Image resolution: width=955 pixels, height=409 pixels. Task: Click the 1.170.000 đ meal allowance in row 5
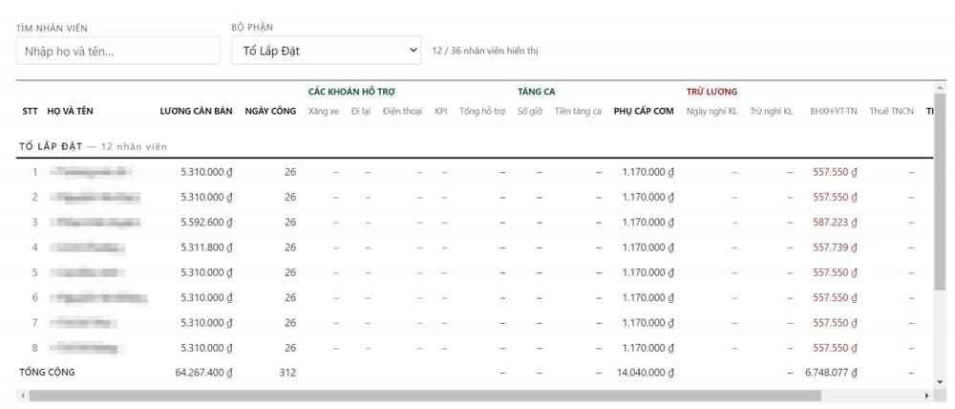tap(648, 272)
